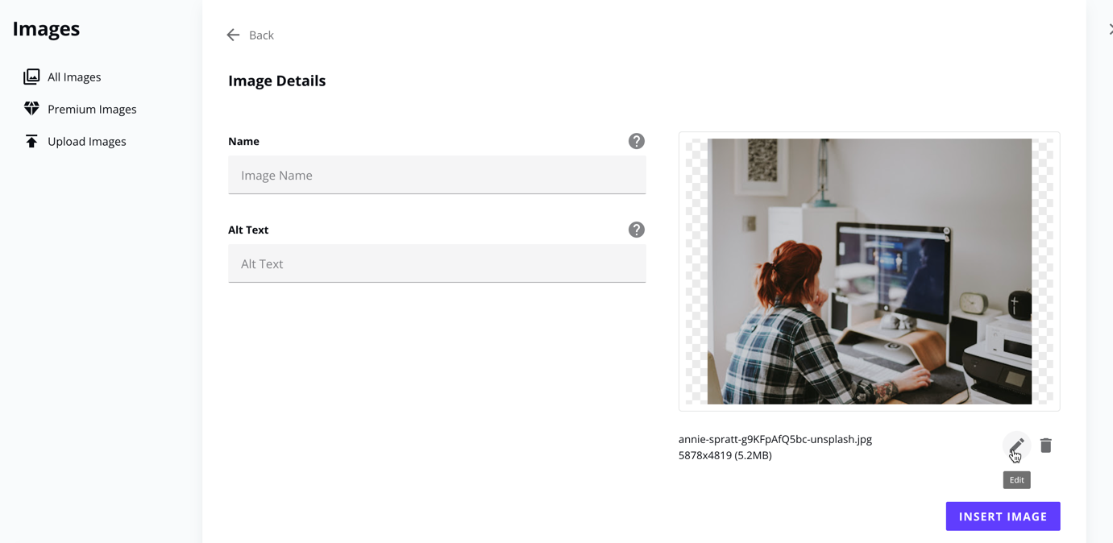Open the help icon next to Alt Text
Image resolution: width=1113 pixels, height=543 pixels.
coord(637,230)
